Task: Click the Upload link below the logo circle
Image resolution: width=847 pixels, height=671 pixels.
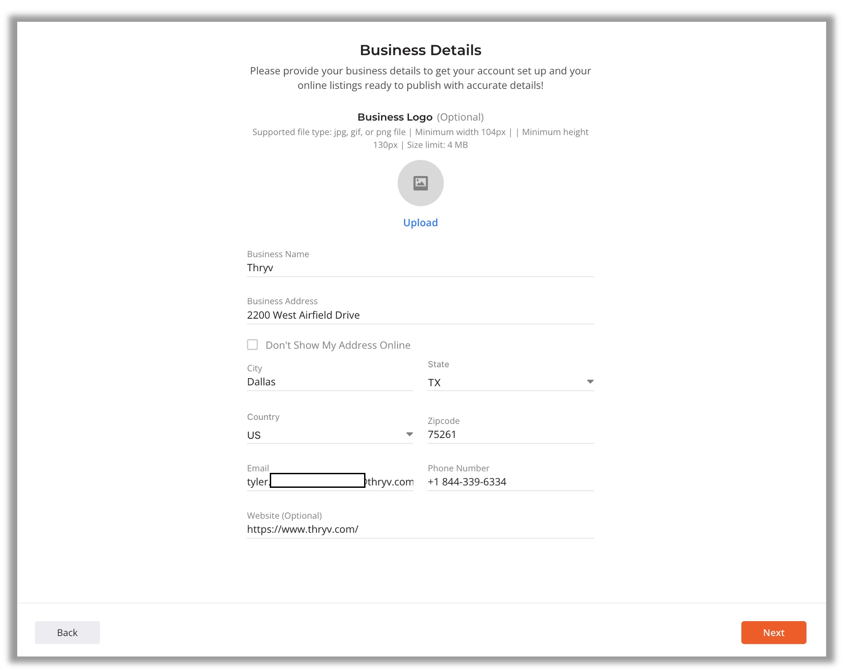Action: (x=420, y=222)
